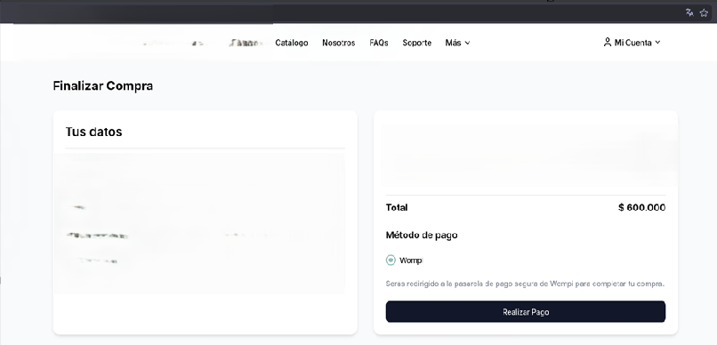Click the $ 600.000 total amount
This screenshot has width=717, height=345.
click(x=641, y=207)
